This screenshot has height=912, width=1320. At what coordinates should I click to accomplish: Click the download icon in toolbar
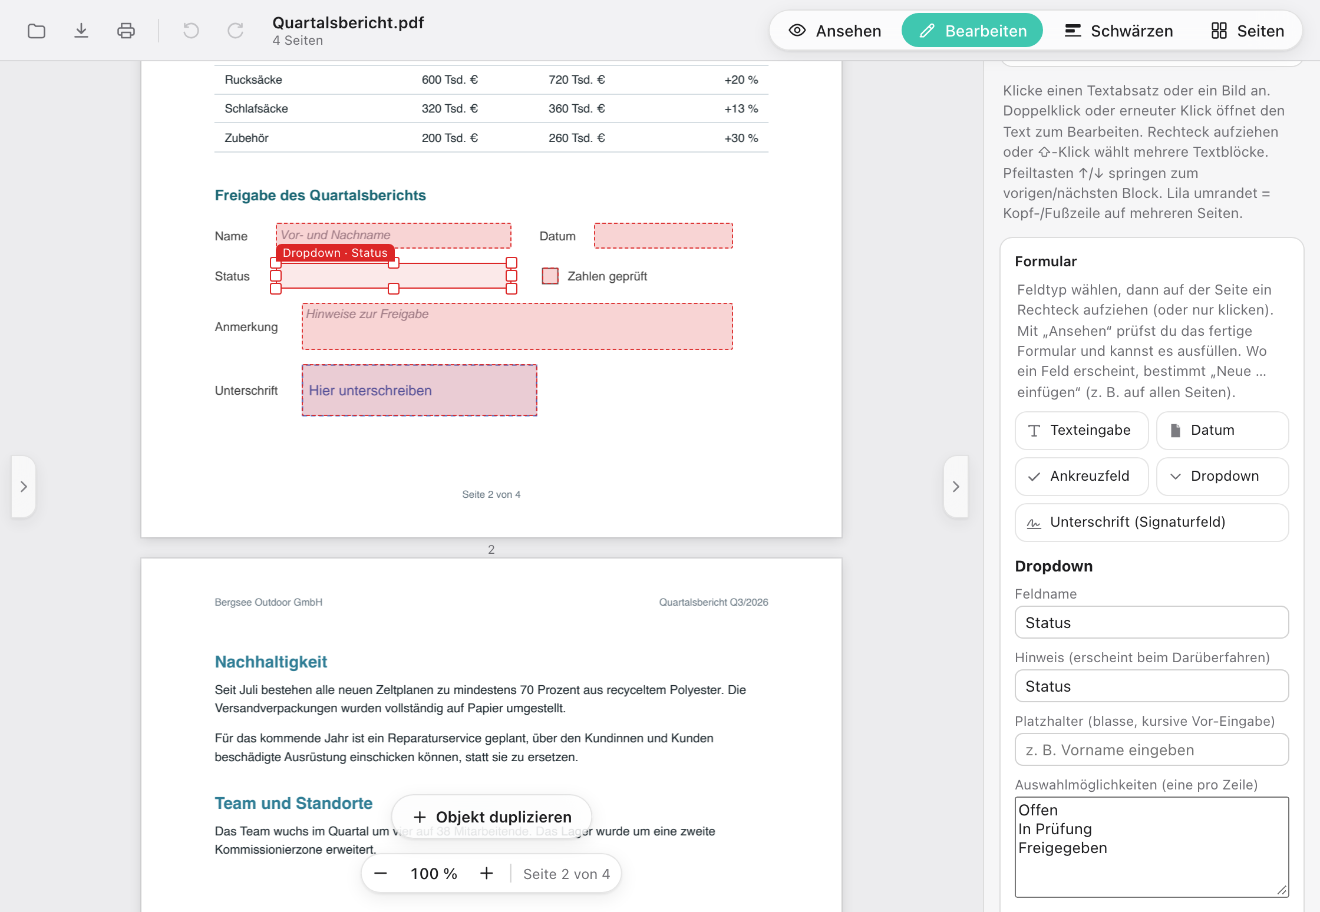pos(81,31)
